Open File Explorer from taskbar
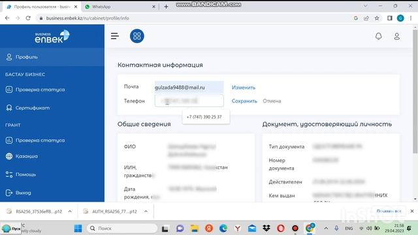Viewport: 418px width, 235px height. (x=195, y=228)
